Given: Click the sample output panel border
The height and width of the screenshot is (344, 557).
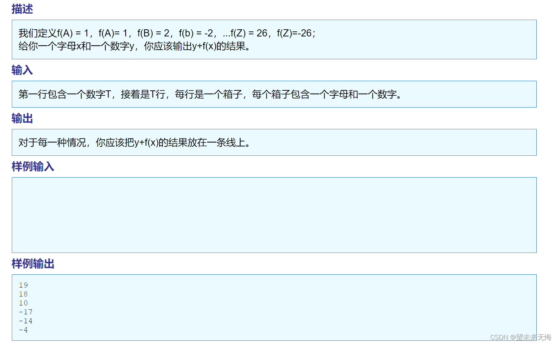Looking at the screenshot, I should (x=274, y=274).
